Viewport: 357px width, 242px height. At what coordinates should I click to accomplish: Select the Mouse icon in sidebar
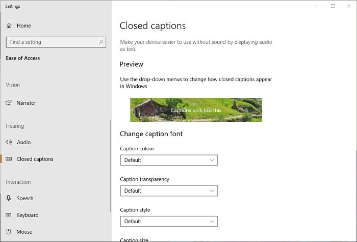click(x=9, y=231)
